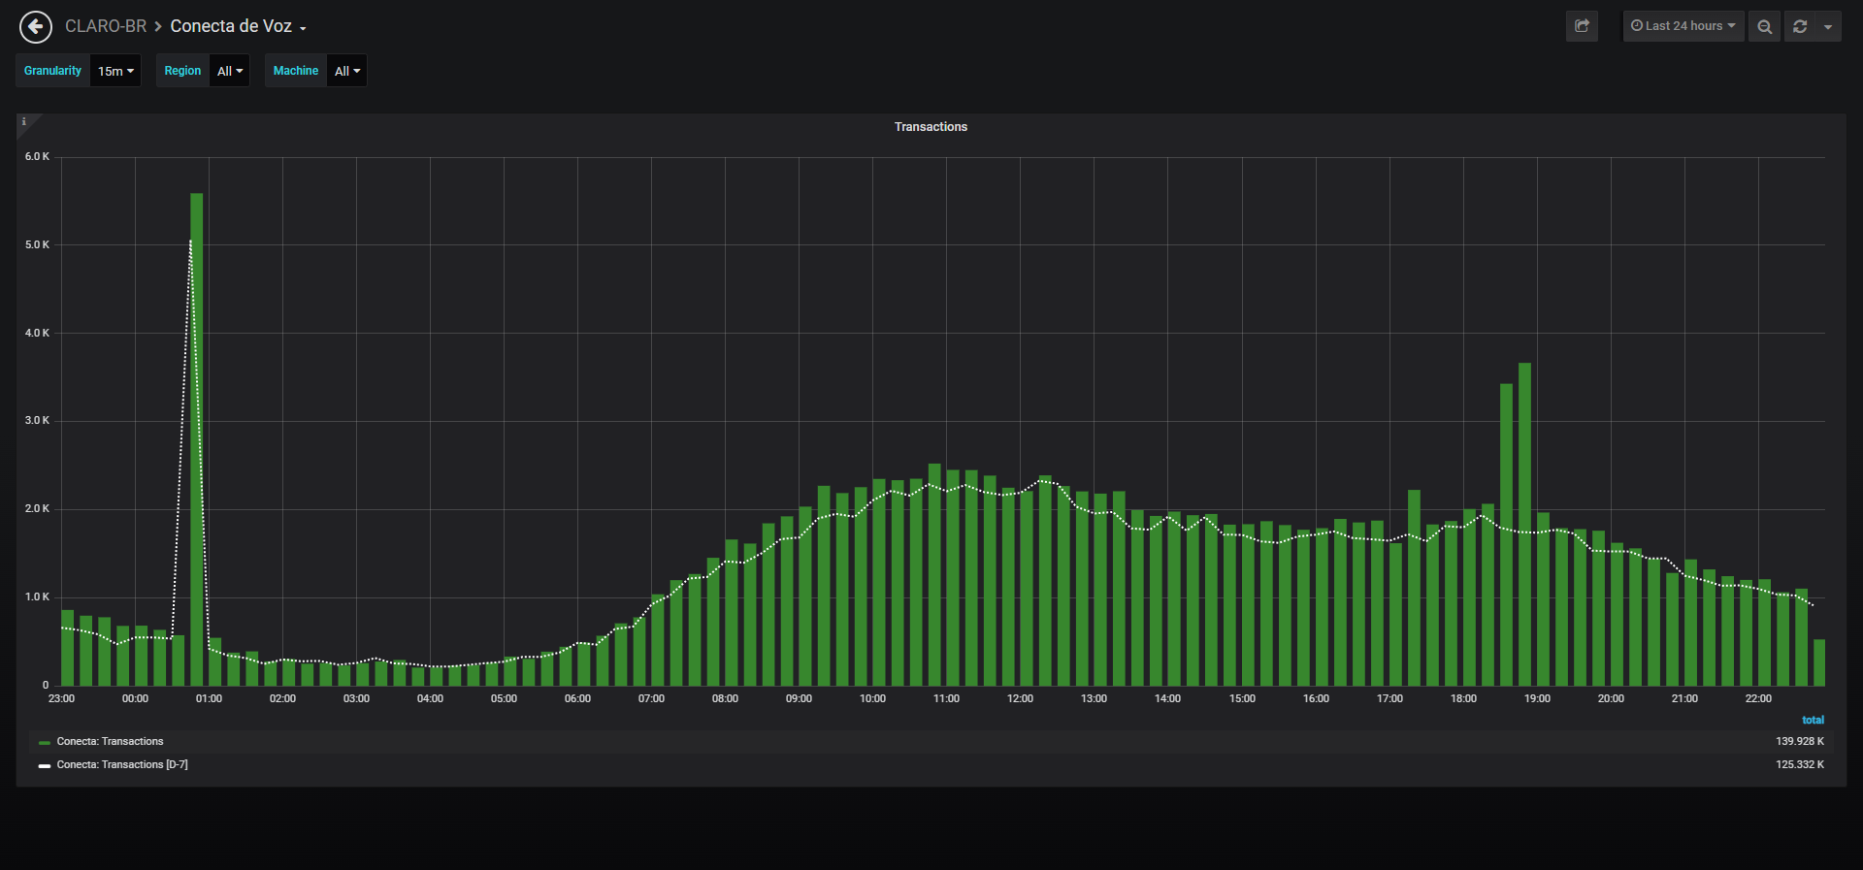Click the tallest green bar before 01:00
The image size is (1863, 870).
tap(197, 439)
